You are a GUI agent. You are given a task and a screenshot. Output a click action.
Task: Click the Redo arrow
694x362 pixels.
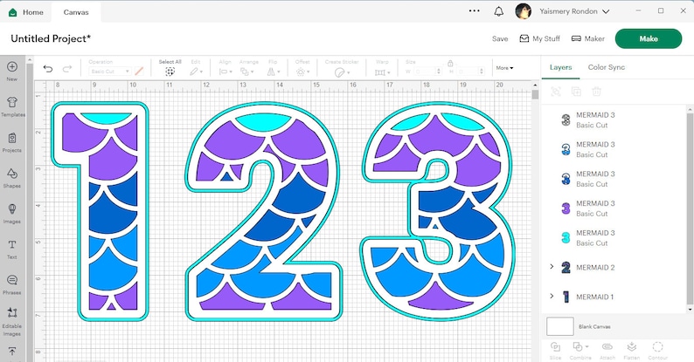click(66, 68)
